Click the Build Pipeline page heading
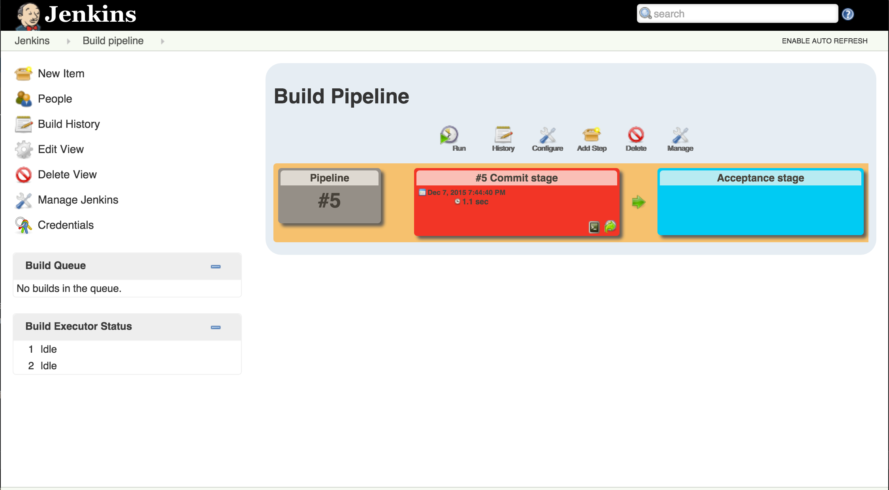 (342, 97)
